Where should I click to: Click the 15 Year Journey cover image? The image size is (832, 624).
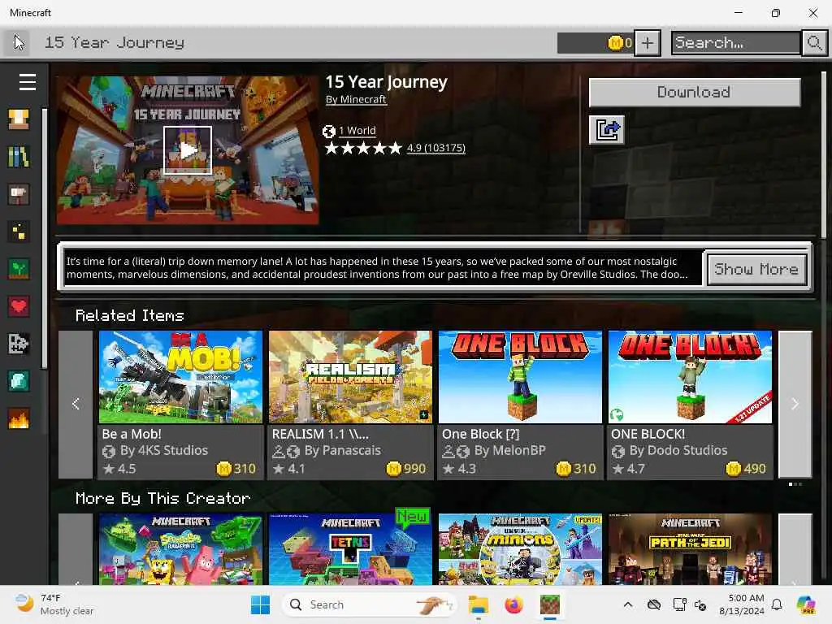188,150
